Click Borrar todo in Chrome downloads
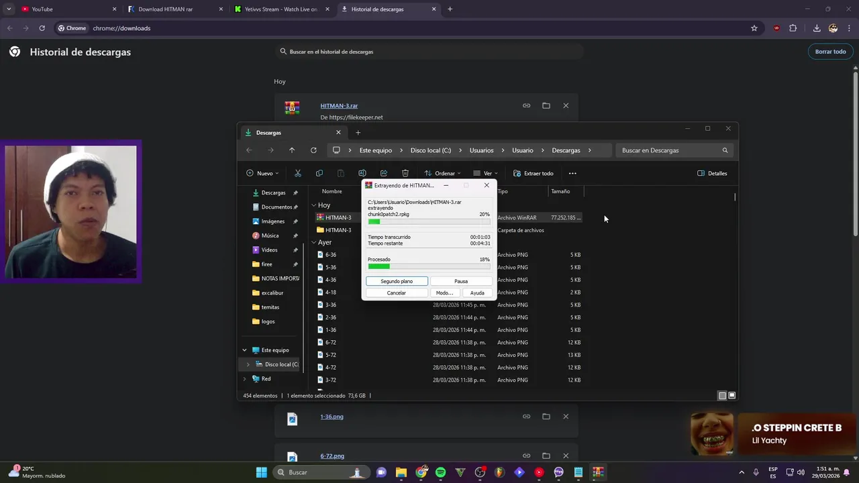The image size is (859, 483). (830, 52)
